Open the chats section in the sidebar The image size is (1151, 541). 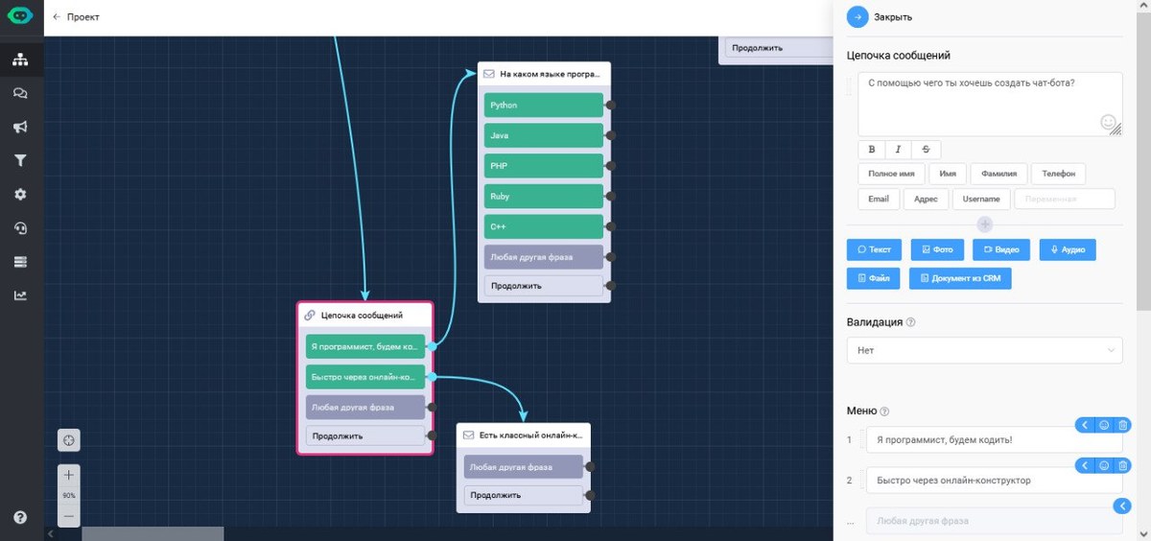coord(20,93)
